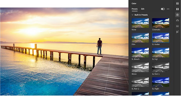
Task: Choose the SL Kodak preset
Action: (x=161, y=38)
